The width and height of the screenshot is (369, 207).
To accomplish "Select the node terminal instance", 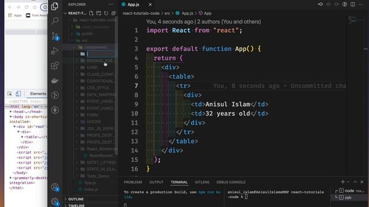I will point(350,191).
